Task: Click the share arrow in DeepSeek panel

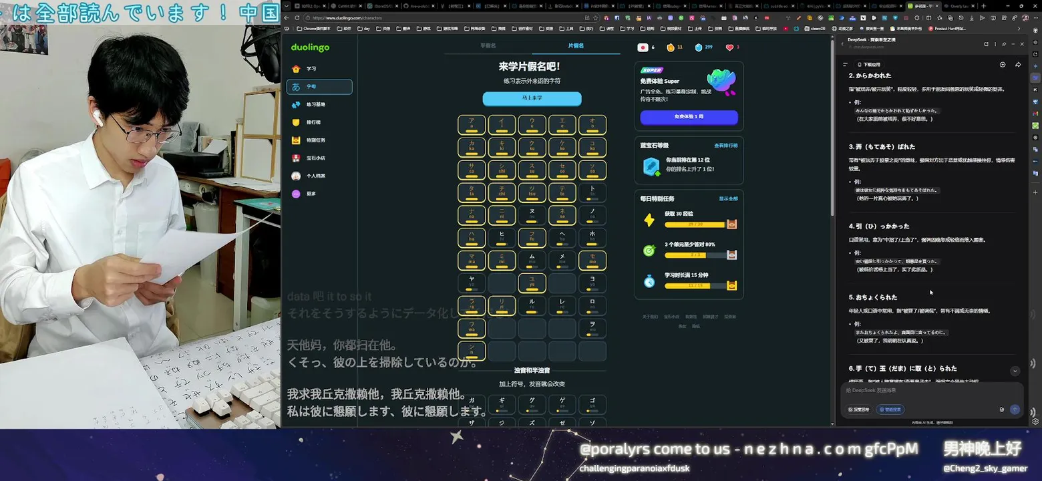Action: pos(1018,65)
